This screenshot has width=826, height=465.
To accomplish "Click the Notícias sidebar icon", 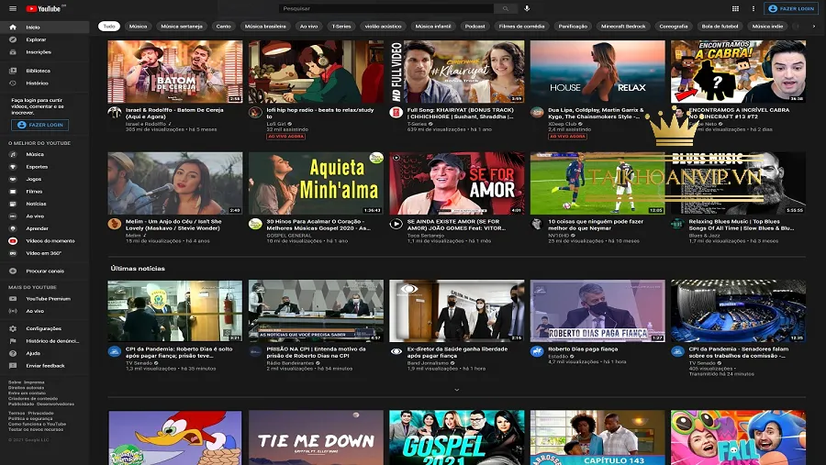I will coord(13,204).
